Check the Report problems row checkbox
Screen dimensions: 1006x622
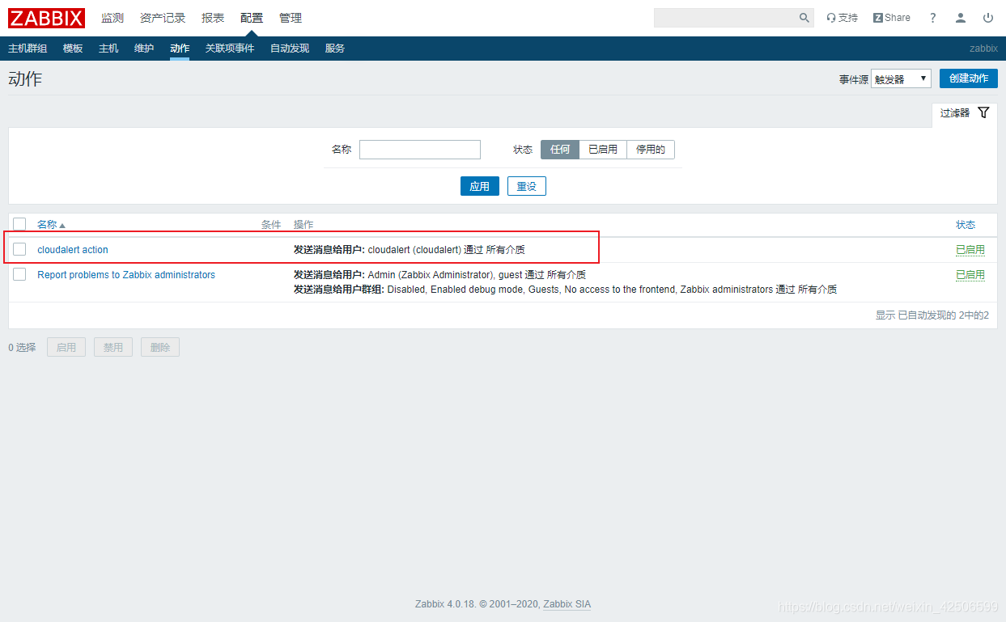19,274
